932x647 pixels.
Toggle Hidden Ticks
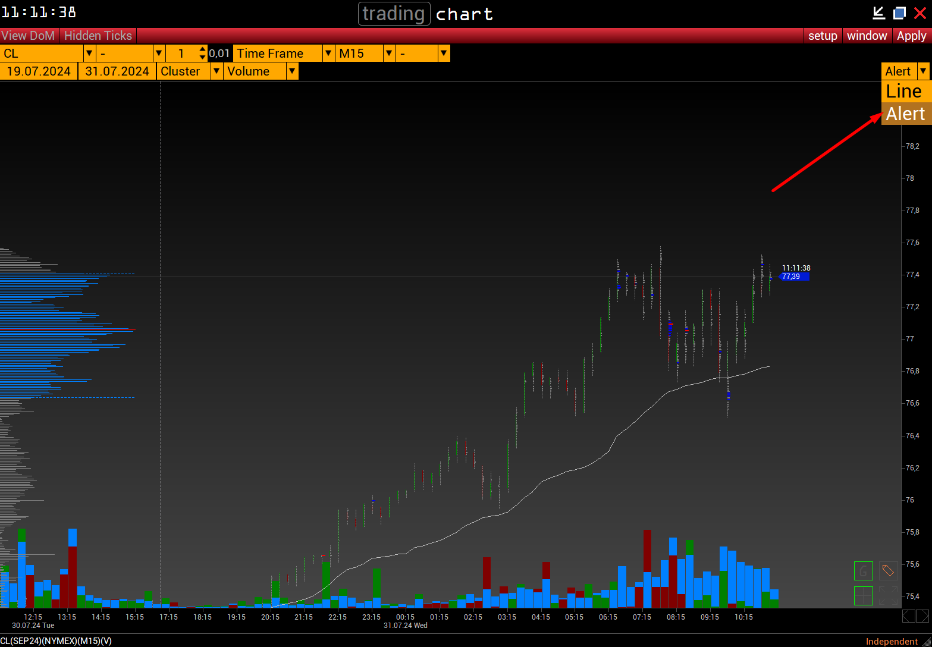pyautogui.click(x=98, y=36)
